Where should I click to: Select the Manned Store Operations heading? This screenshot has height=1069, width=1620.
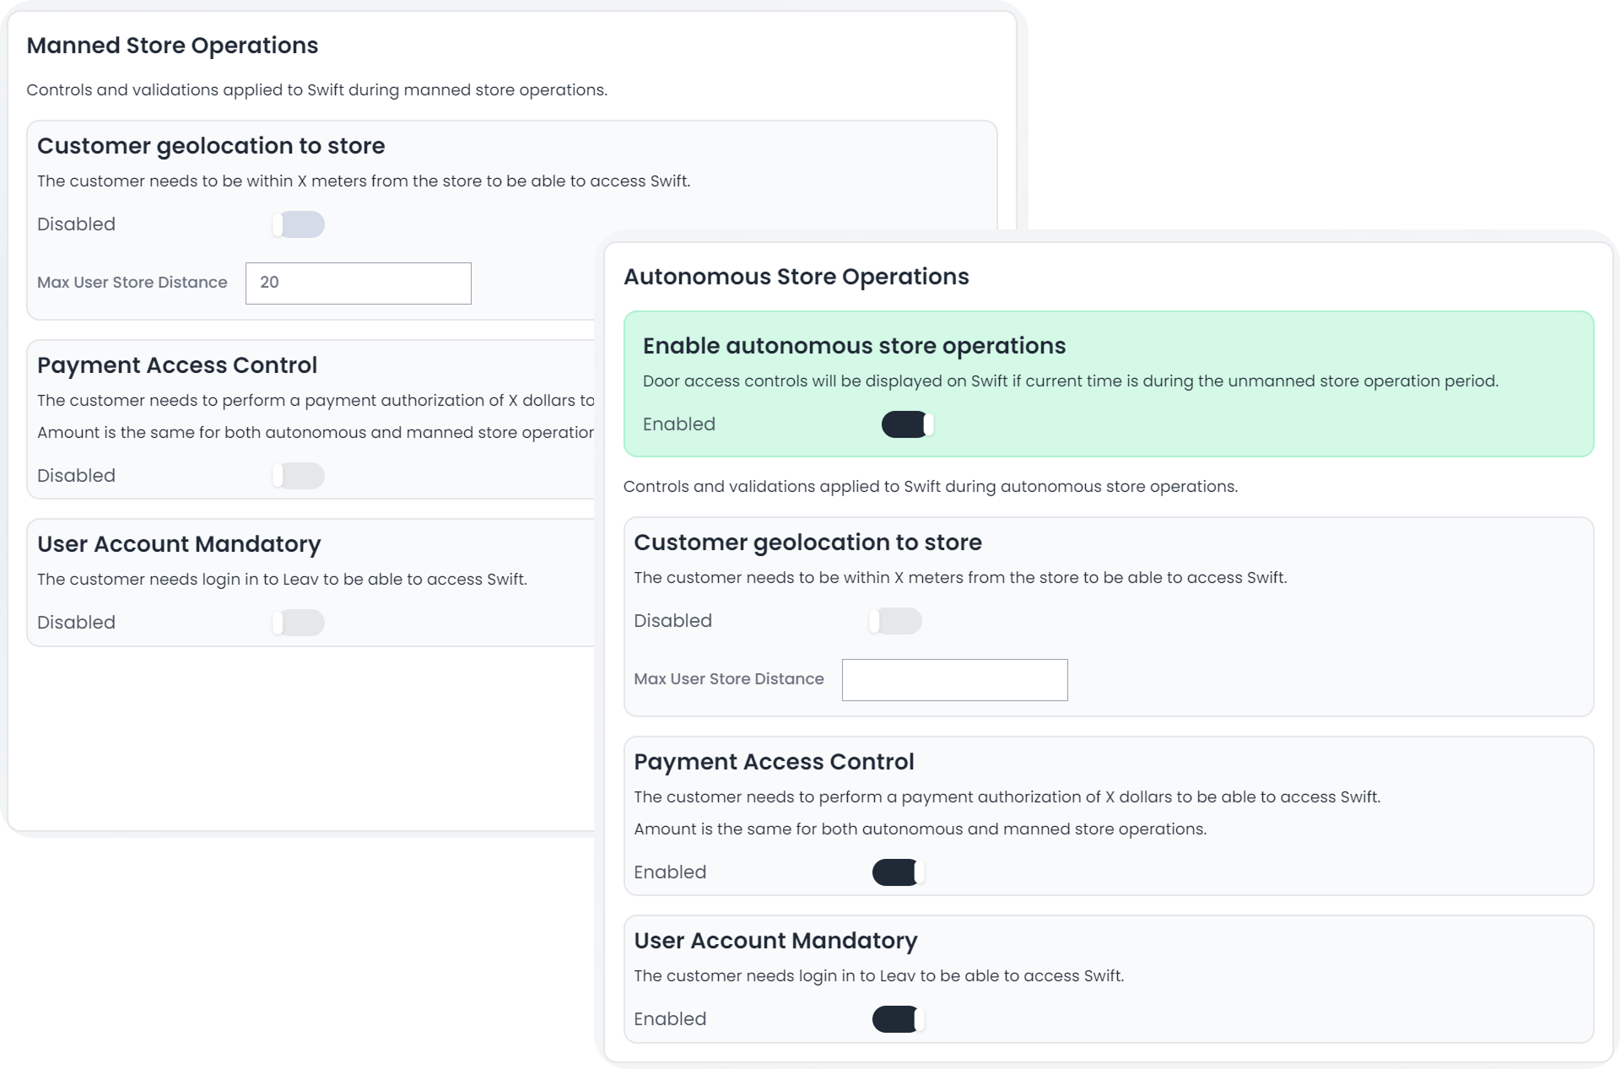[x=172, y=45]
